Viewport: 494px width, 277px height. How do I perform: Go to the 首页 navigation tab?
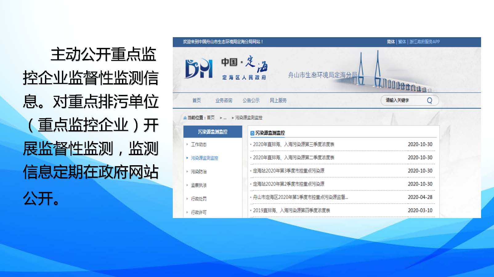click(196, 100)
